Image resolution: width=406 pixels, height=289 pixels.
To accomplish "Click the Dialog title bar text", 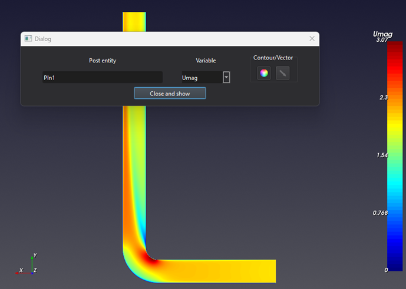I will pyautogui.click(x=43, y=39).
